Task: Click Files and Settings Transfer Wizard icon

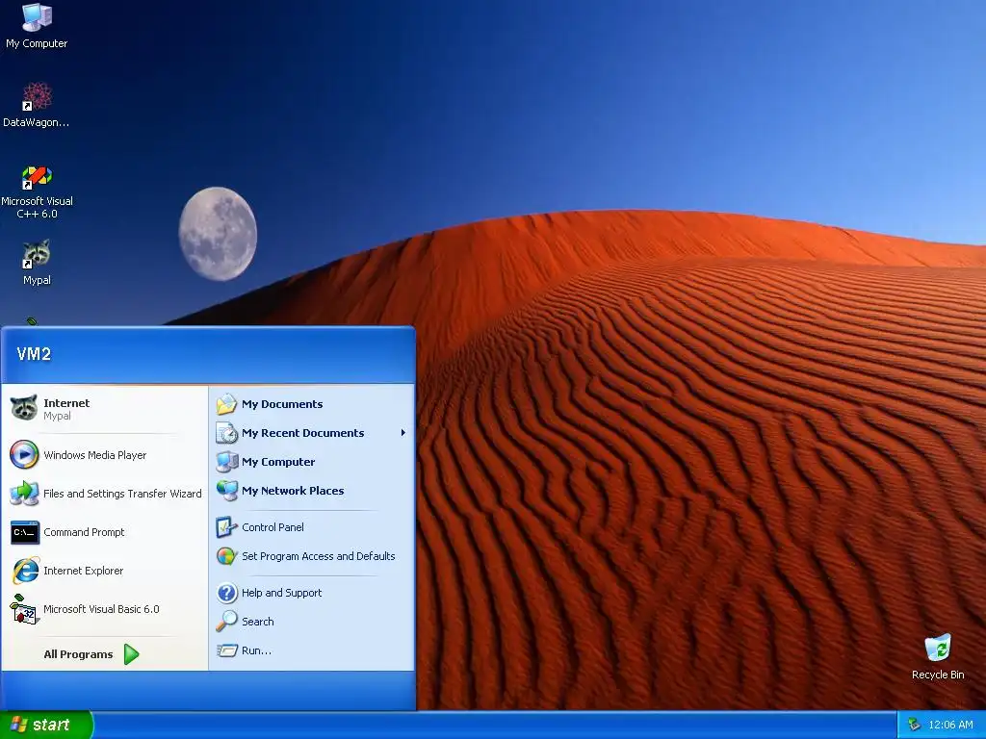Action: (24, 494)
